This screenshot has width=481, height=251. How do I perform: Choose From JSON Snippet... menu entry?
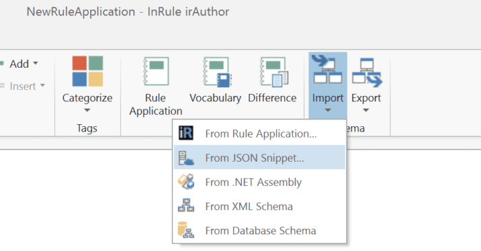point(259,158)
